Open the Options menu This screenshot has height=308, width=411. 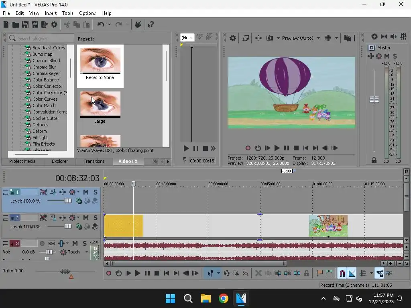(87, 13)
